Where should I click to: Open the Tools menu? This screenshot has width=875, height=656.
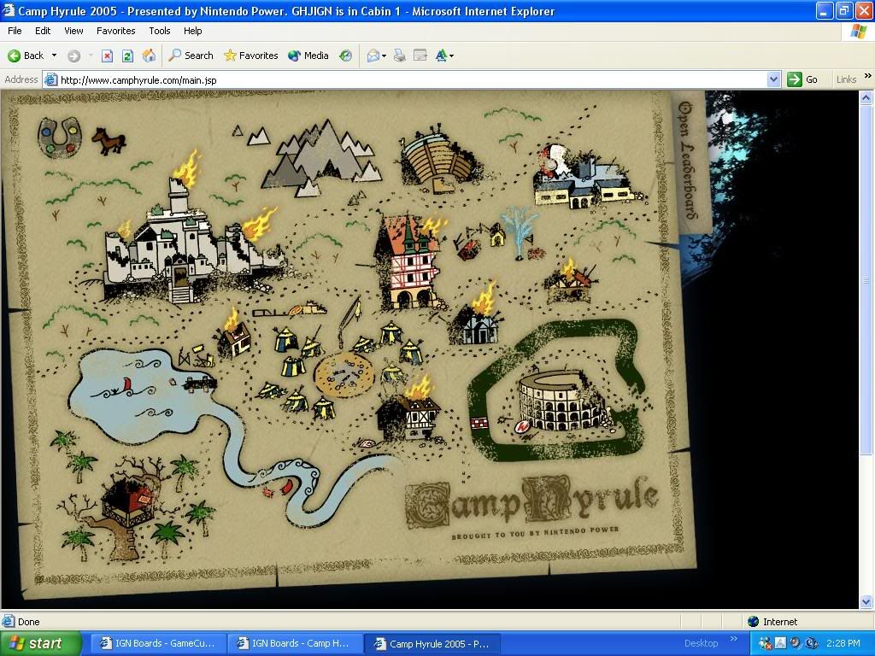tap(160, 32)
